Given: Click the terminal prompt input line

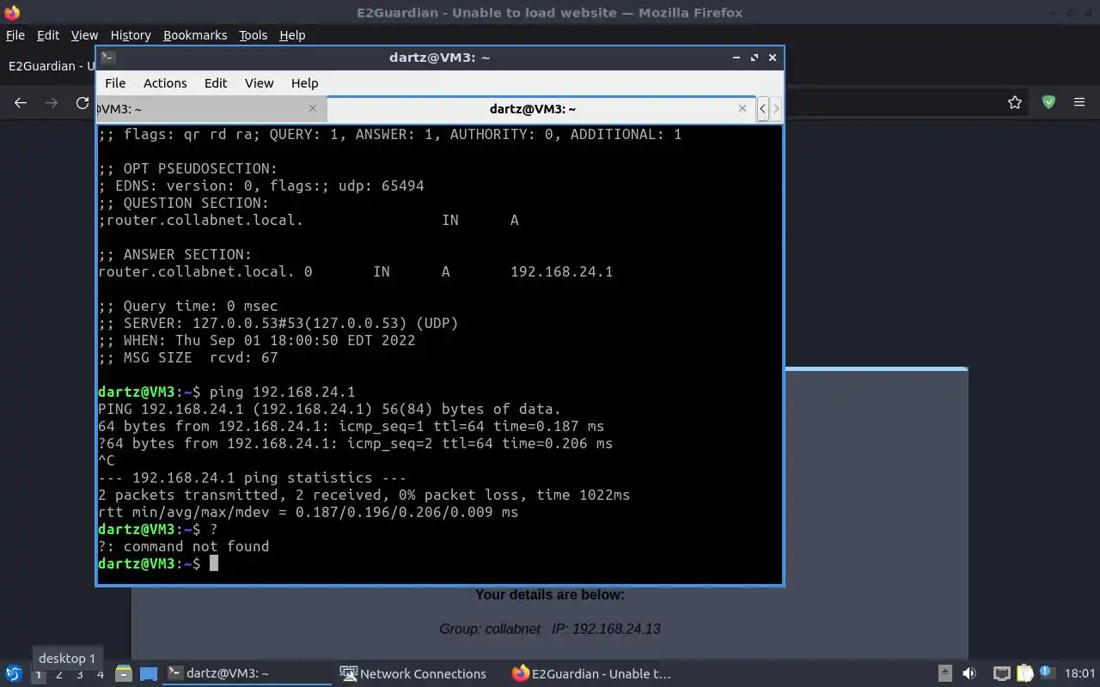Looking at the screenshot, I should pyautogui.click(x=440, y=563).
